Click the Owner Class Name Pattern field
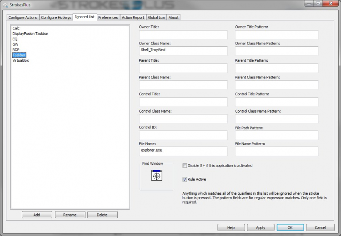The width and height of the screenshot is (341, 236). (276, 51)
